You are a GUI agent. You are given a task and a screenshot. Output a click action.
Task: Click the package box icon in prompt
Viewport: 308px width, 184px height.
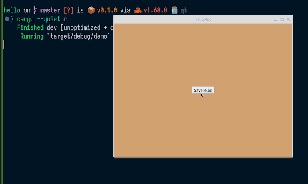pyautogui.click(x=91, y=10)
